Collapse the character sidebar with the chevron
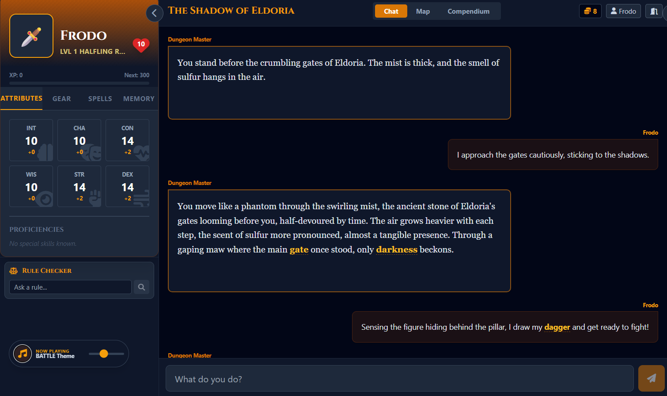Screen dimensions: 667x396 pos(154,13)
